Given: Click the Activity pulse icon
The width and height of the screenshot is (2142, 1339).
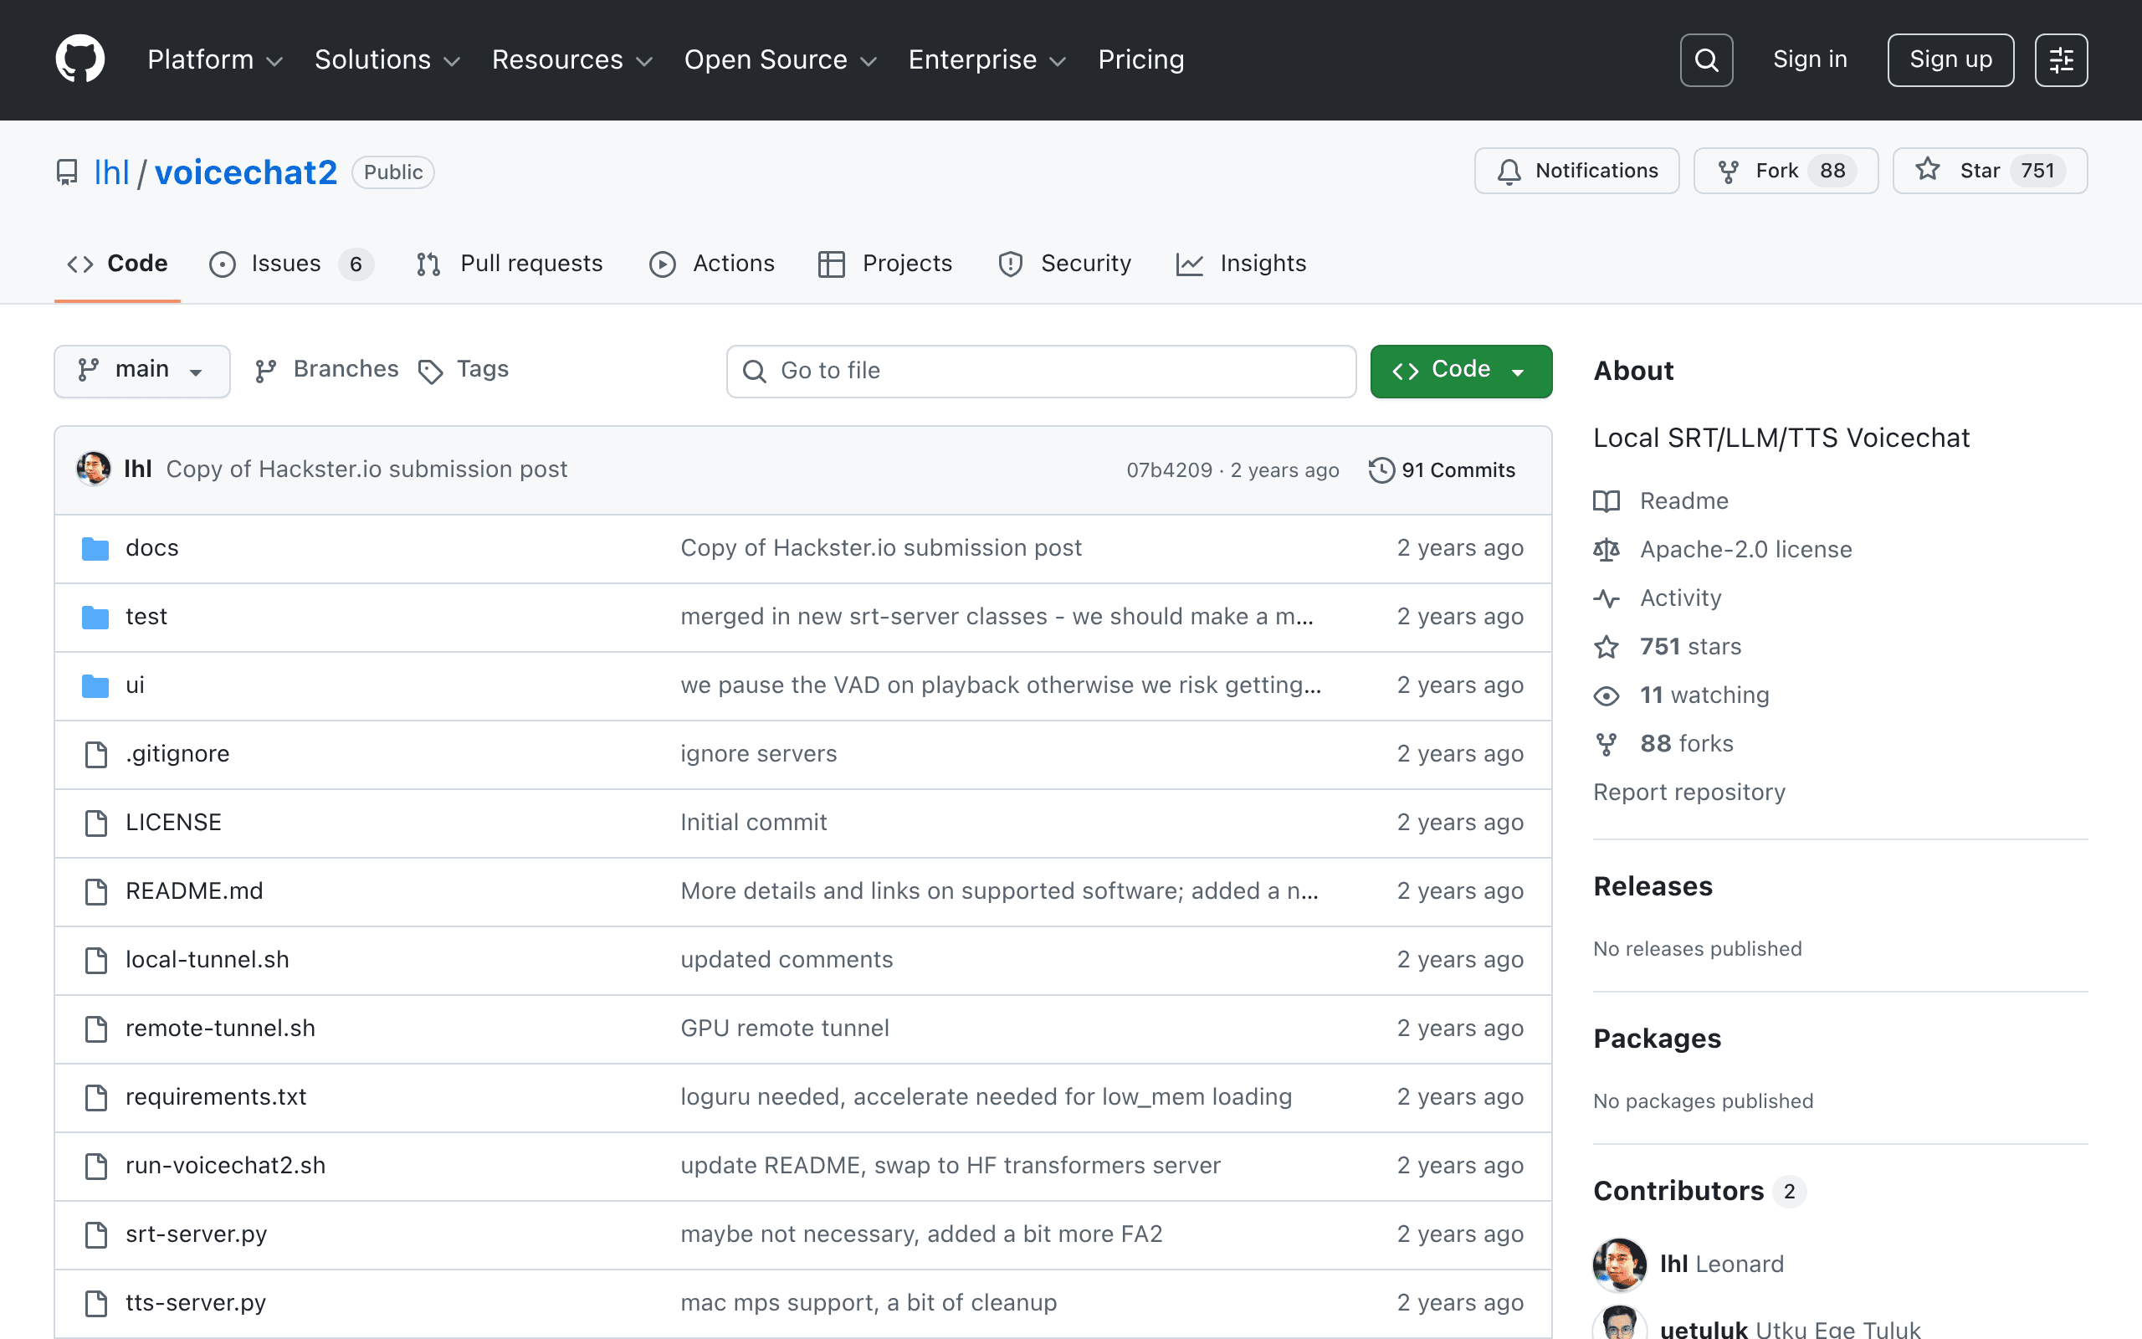Looking at the screenshot, I should tap(1606, 598).
